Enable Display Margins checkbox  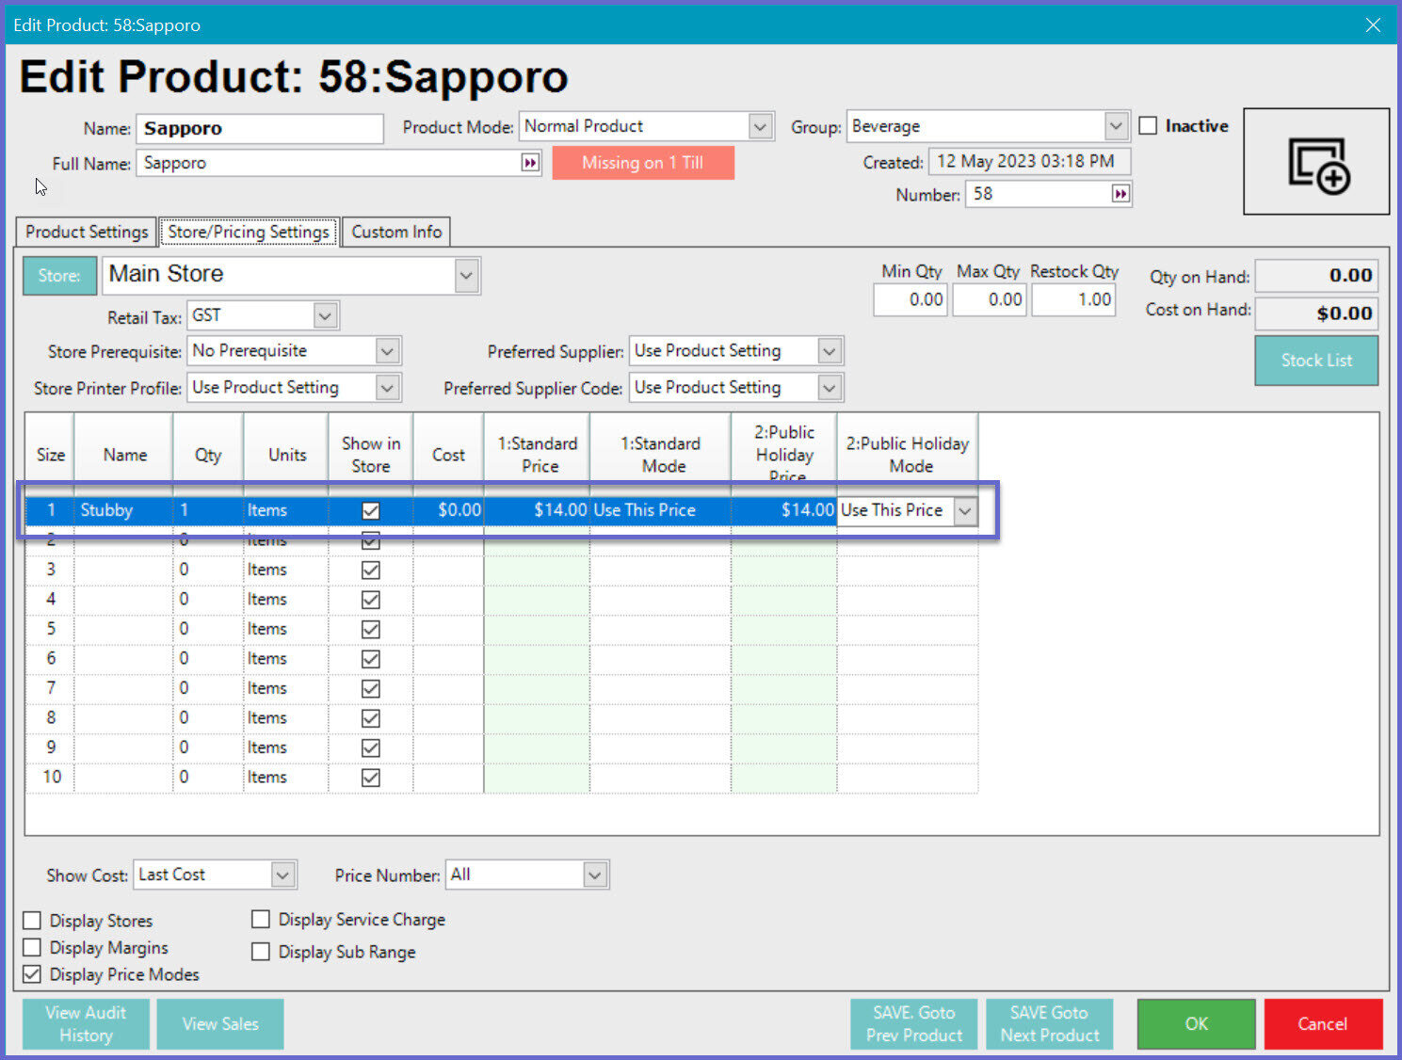pos(33,948)
